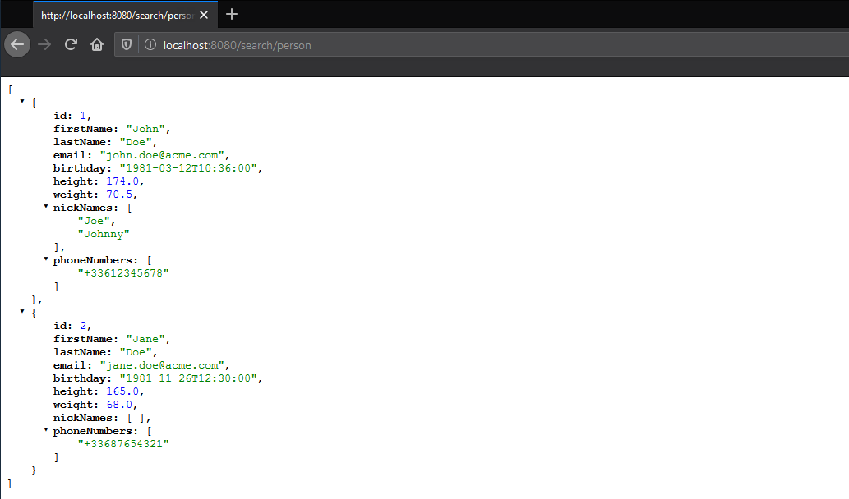Open the tracking protection shield icon

point(127,45)
